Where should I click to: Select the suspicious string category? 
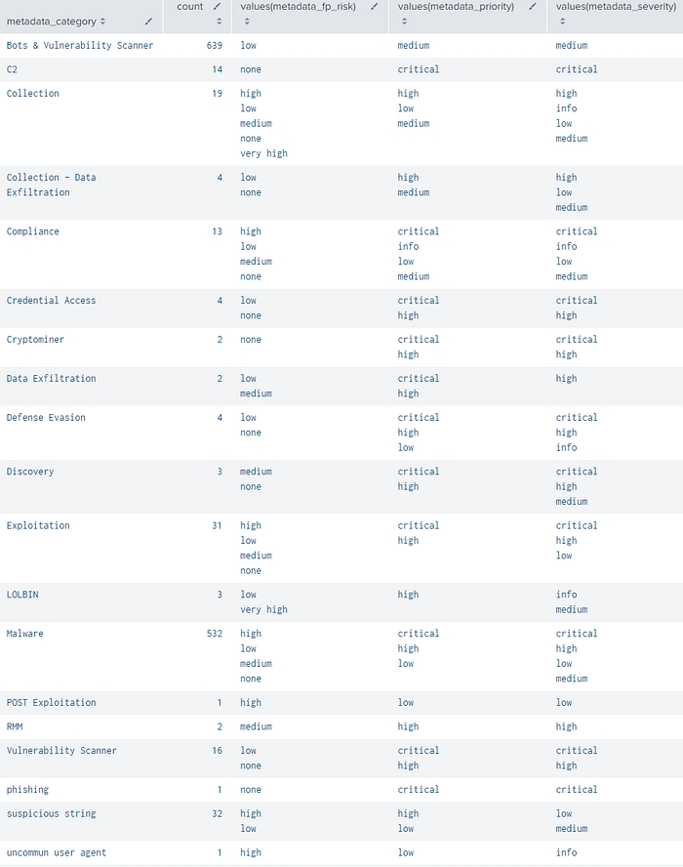51,813
